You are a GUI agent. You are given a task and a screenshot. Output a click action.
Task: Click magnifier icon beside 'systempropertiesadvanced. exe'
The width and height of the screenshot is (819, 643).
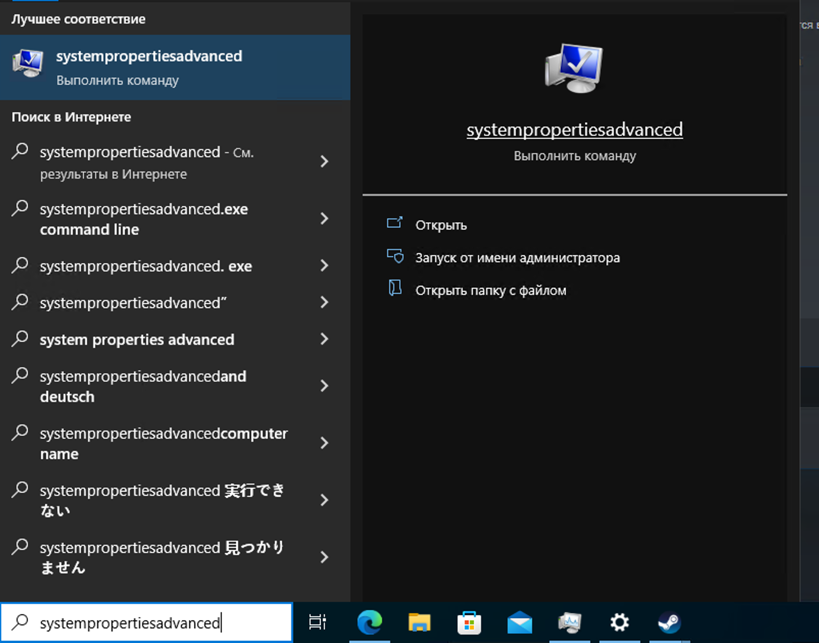20,265
